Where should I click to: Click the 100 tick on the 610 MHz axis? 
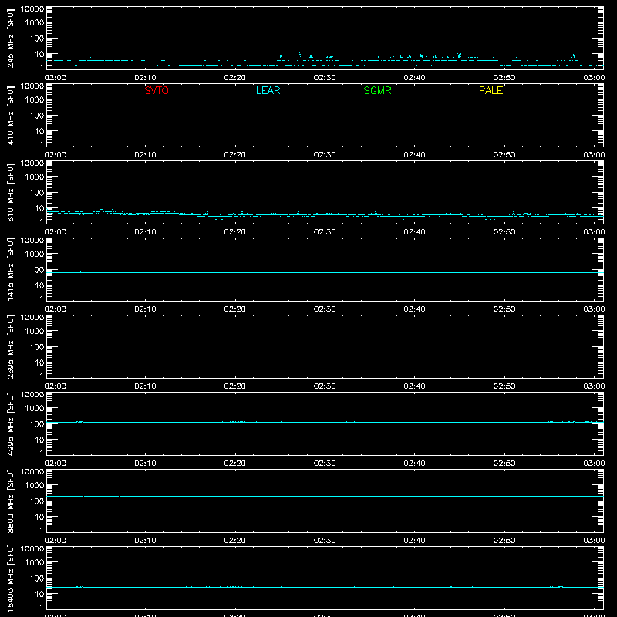tap(37, 193)
